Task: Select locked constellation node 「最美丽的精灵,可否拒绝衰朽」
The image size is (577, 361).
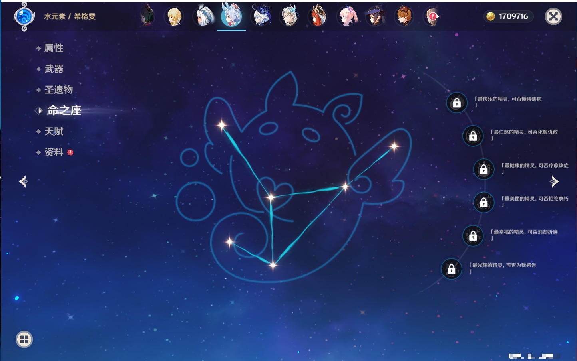Action: click(x=483, y=203)
